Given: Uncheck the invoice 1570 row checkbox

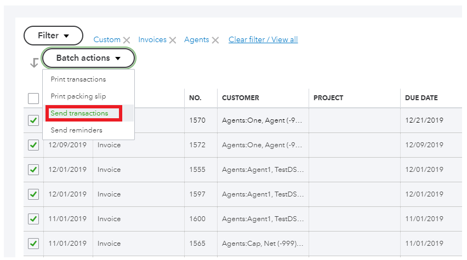Looking at the screenshot, I should coord(33,120).
